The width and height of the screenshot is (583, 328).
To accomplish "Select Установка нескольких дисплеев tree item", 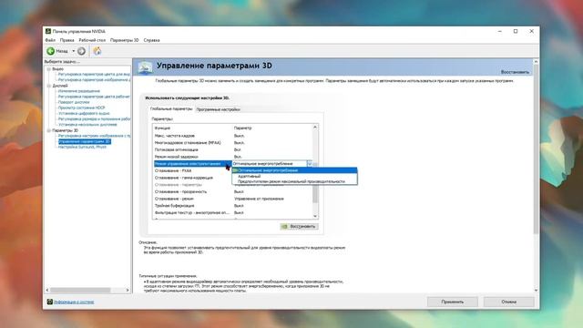I will point(87,124).
